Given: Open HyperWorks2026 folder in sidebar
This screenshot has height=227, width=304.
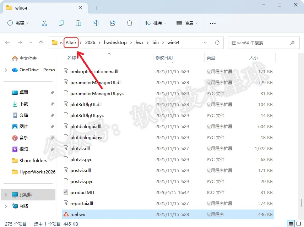Looking at the screenshot, I should coord(33,172).
